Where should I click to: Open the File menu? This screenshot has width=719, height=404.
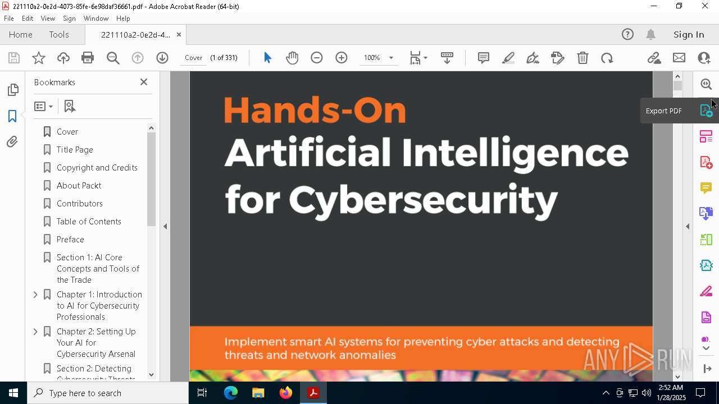pos(9,19)
